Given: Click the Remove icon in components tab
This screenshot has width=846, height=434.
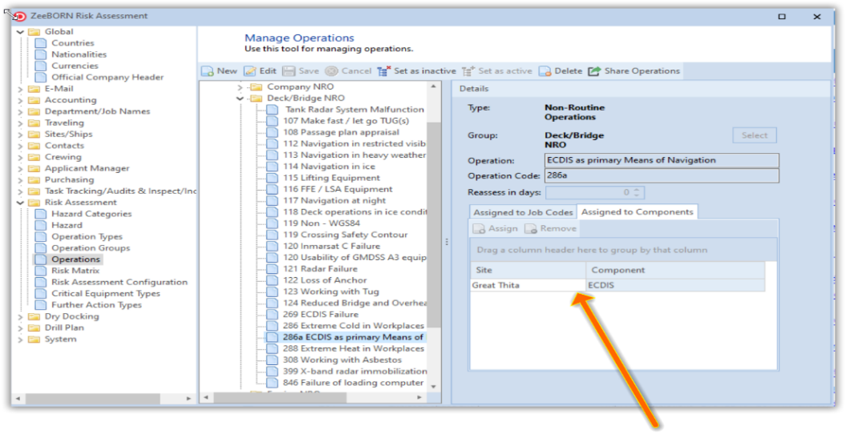Looking at the screenshot, I should pyautogui.click(x=531, y=229).
